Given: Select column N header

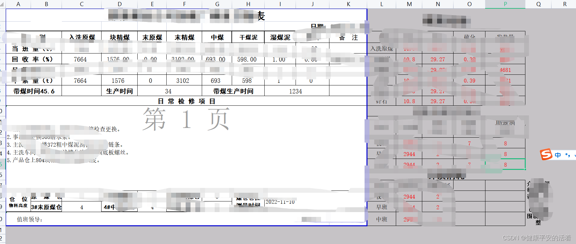Looking at the screenshot, I should coord(438,4).
